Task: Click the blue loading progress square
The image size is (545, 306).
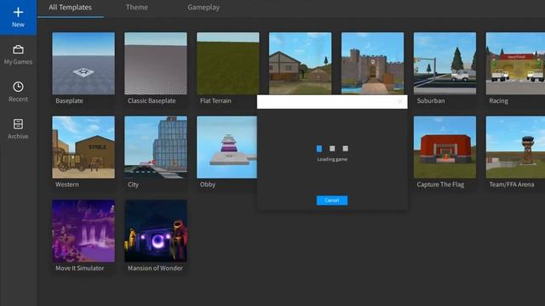Action: tap(319, 149)
